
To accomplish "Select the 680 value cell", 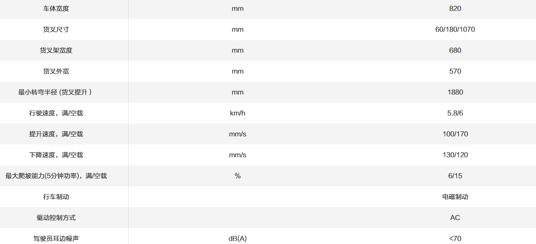I will click(455, 50).
